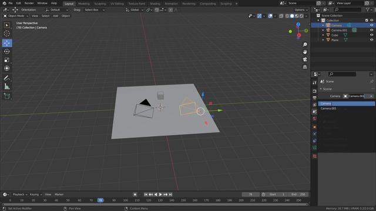
Task: Open the Object Data camera properties tab
Action: pyautogui.click(x=315, y=148)
